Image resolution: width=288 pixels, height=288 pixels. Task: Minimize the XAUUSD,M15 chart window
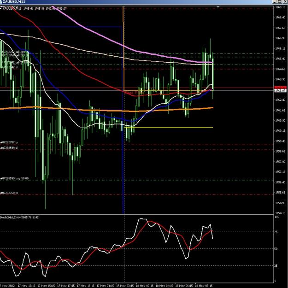[275, 1]
